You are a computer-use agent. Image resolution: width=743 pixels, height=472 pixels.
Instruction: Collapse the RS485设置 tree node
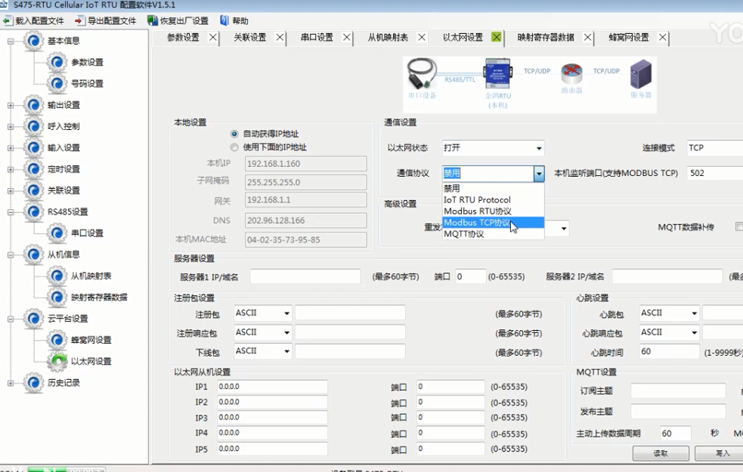click(11, 212)
